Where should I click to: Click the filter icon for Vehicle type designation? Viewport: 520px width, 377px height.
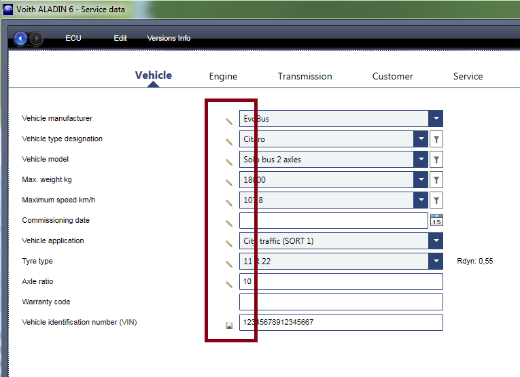click(x=436, y=139)
